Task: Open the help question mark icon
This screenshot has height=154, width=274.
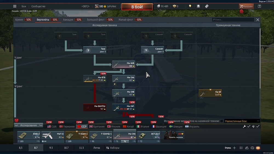Action: (259, 6)
